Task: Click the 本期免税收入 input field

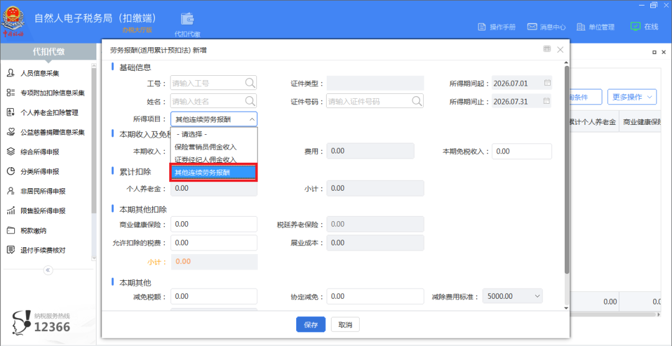Action: [522, 151]
